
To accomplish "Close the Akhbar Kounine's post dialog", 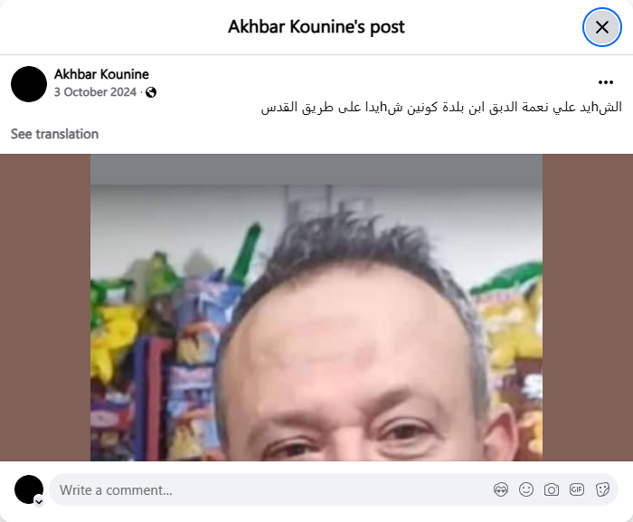I will point(602,27).
